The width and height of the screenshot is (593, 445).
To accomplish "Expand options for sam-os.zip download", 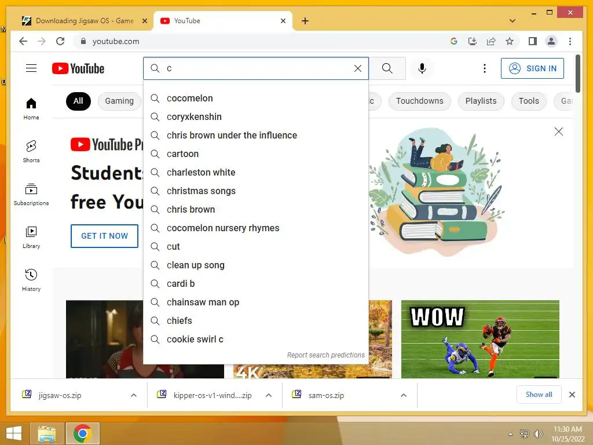I will (x=404, y=395).
